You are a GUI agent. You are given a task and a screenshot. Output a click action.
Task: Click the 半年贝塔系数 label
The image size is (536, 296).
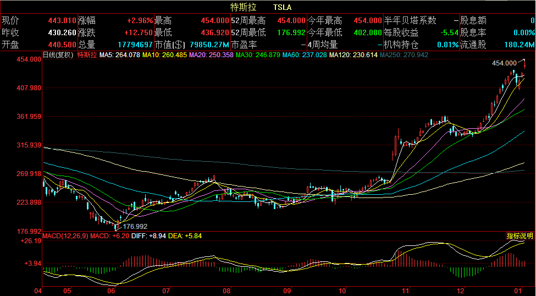coord(410,20)
